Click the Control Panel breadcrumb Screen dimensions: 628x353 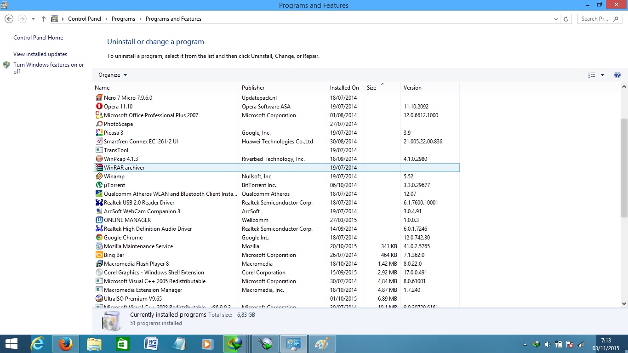(x=85, y=19)
